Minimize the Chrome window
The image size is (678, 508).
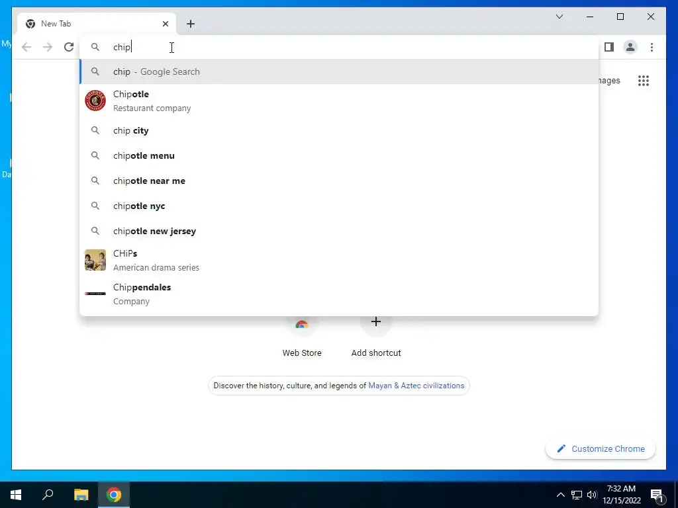coord(590,17)
